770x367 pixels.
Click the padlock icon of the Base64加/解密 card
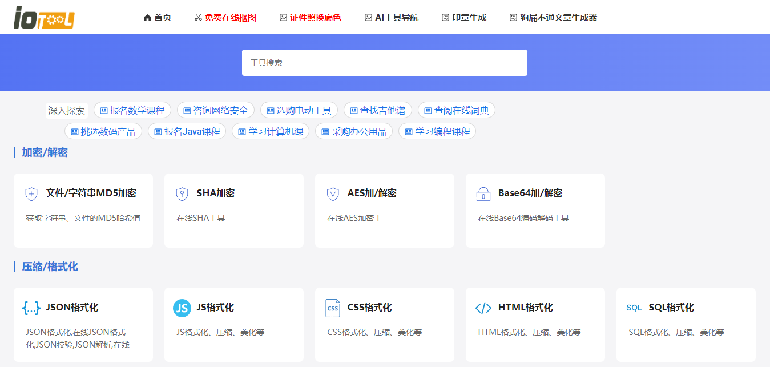[483, 194]
